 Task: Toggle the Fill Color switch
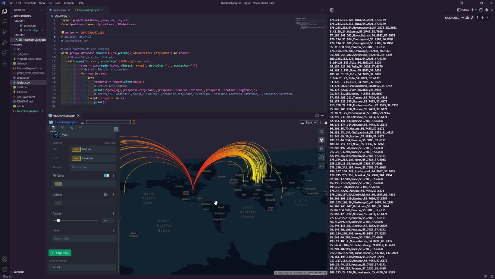point(106,175)
